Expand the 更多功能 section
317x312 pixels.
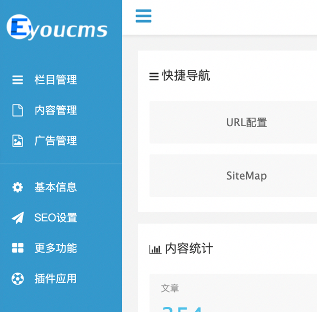pyautogui.click(x=56, y=248)
